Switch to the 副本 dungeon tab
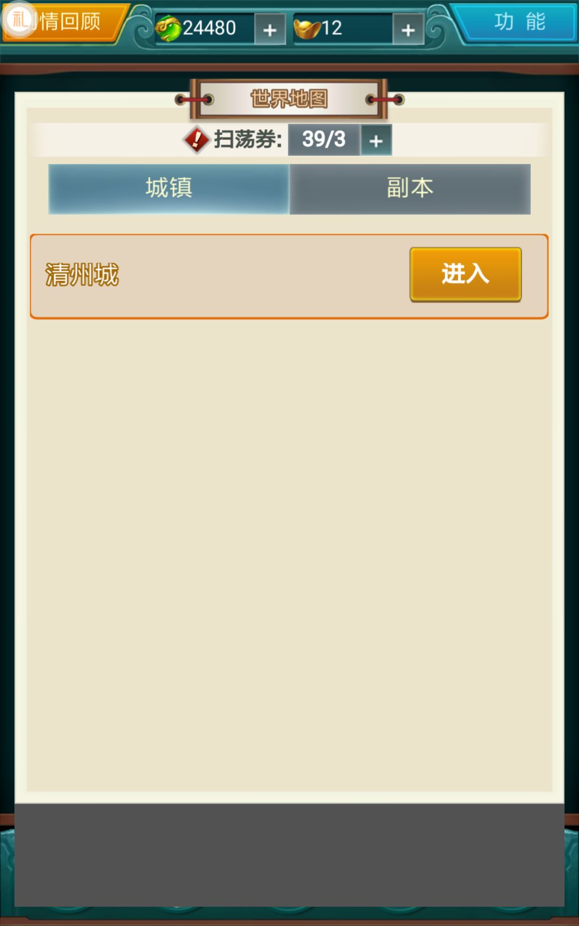 coord(410,189)
